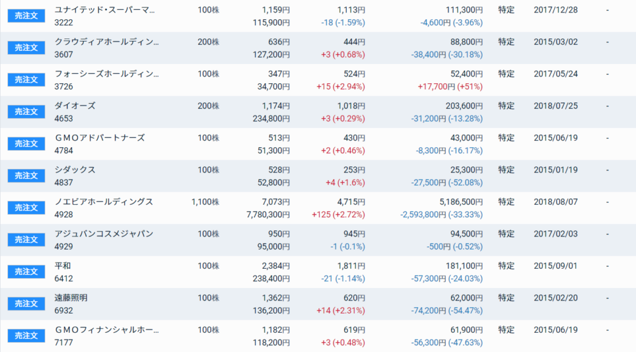Click 売注文 button for シダックス 4837

pyautogui.click(x=26, y=176)
